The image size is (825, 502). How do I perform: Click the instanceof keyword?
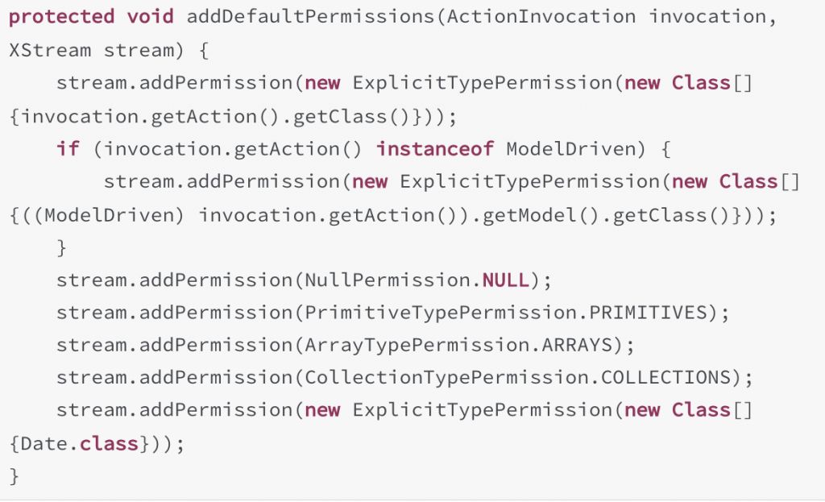click(434, 149)
